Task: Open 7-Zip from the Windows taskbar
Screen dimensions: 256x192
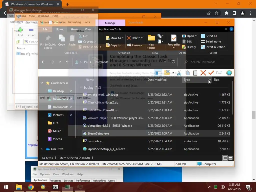Action: click(x=55, y=187)
